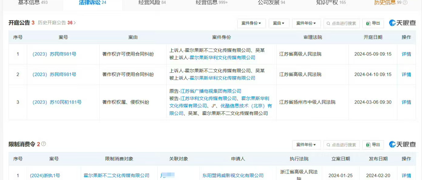Export 开庭公告 with the 导出 button
Image resolution: width=422 pixels, height=180 pixels.
click(373, 23)
